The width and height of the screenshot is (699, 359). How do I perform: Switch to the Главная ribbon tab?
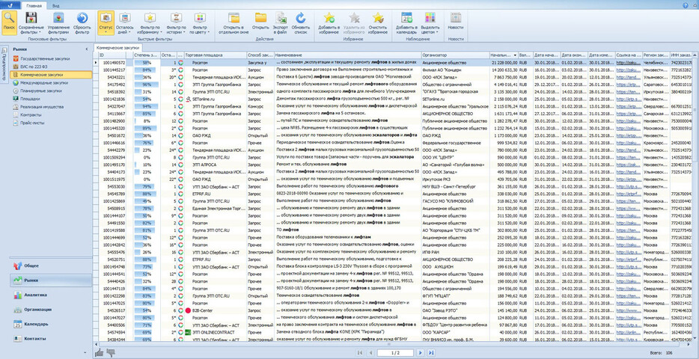(x=34, y=6)
